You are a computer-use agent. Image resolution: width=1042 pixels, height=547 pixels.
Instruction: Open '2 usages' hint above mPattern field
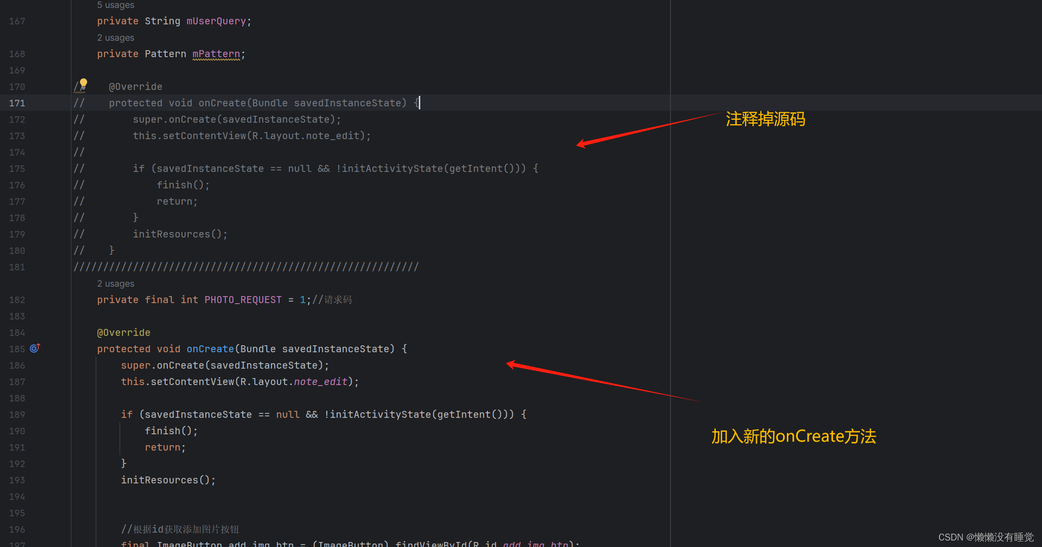115,38
